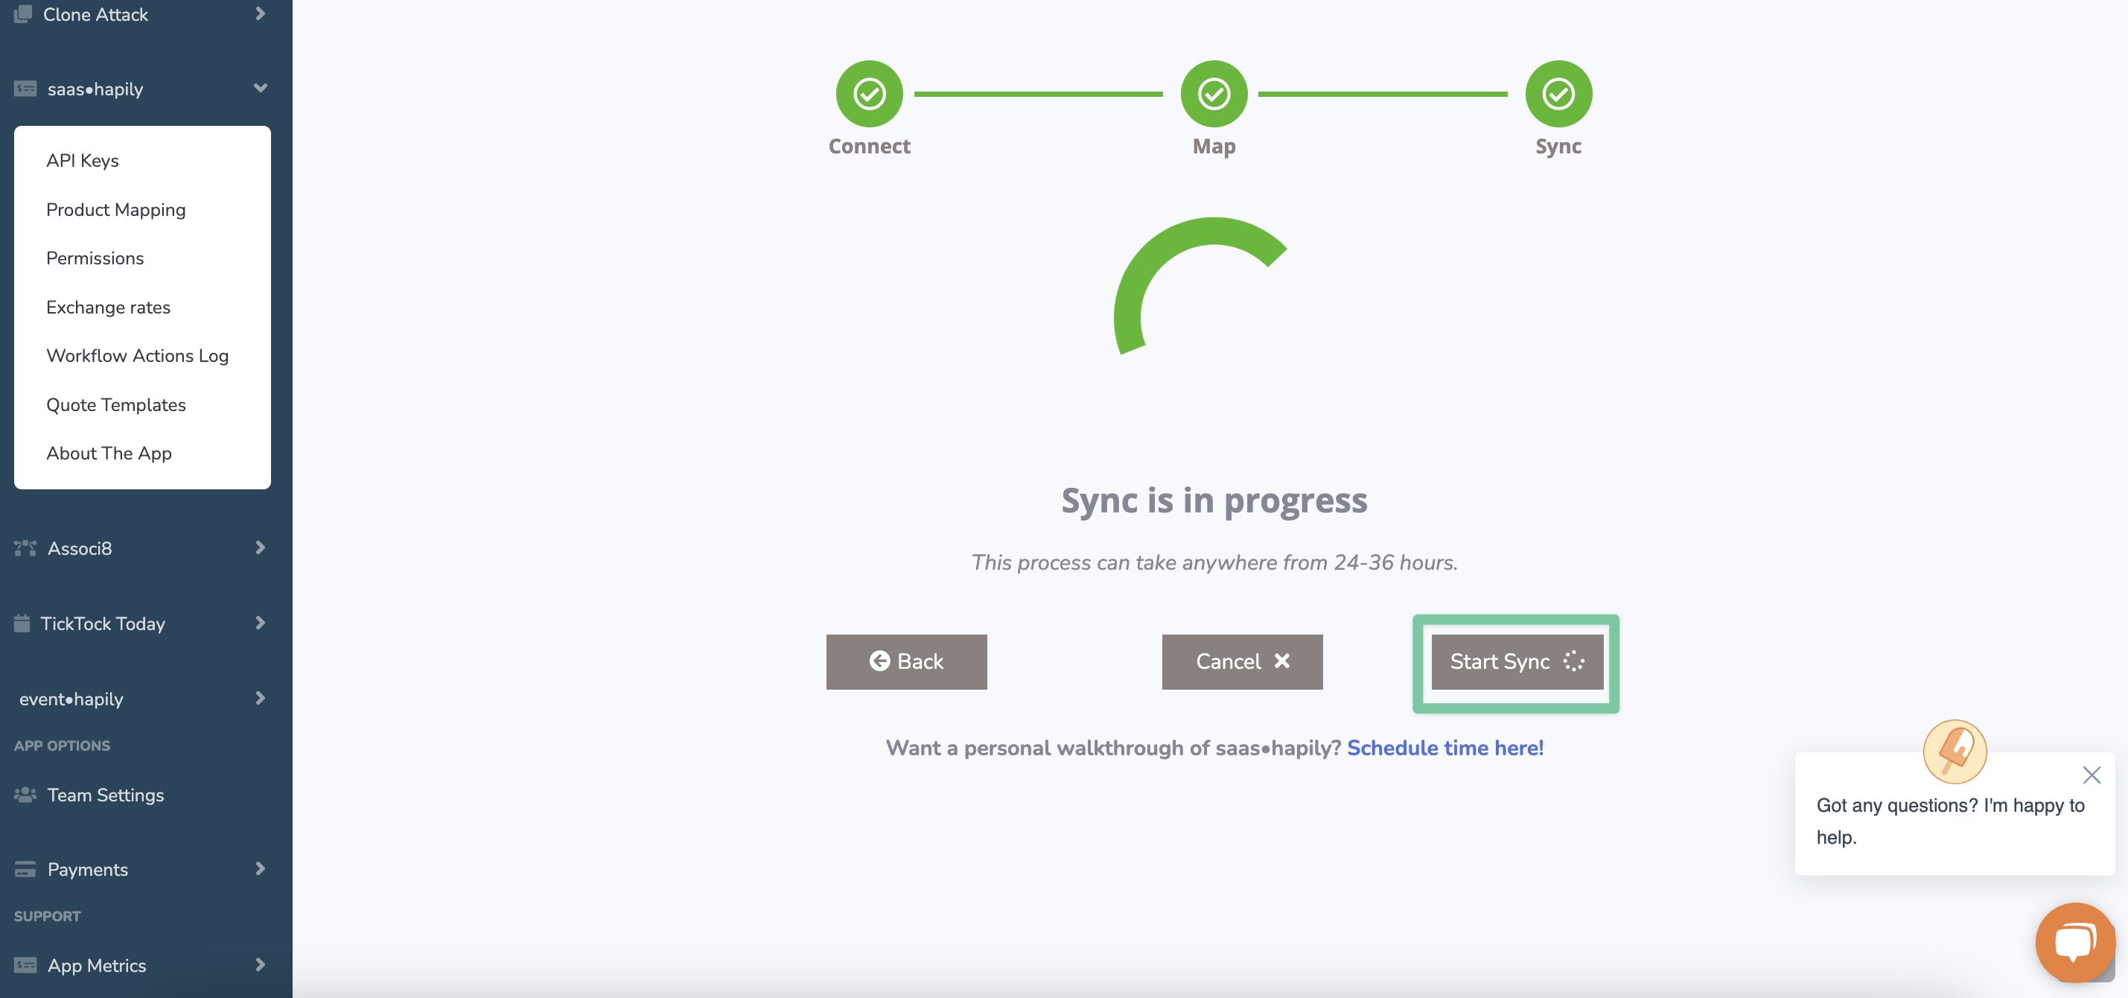The height and width of the screenshot is (998, 2128).
Task: Cancel the sync in progress
Action: coord(1242,661)
